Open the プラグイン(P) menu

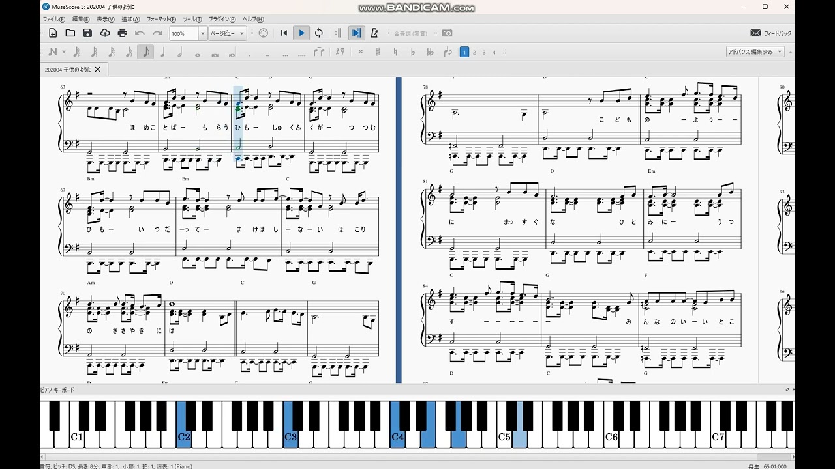tap(222, 20)
